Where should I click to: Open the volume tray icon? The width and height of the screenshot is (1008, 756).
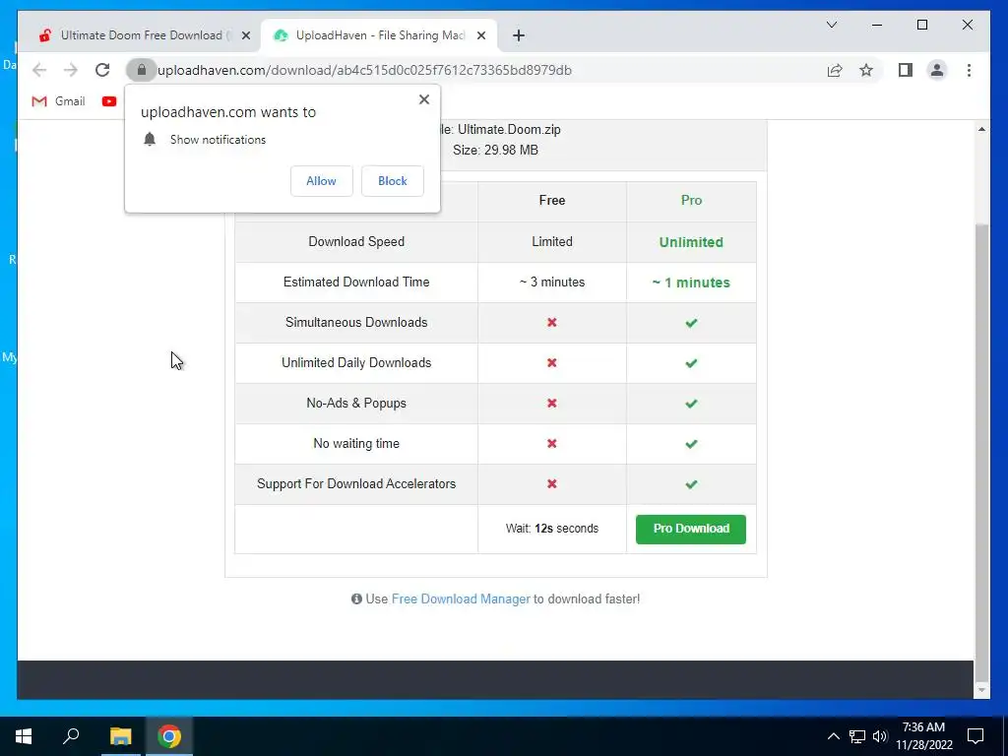click(x=880, y=736)
